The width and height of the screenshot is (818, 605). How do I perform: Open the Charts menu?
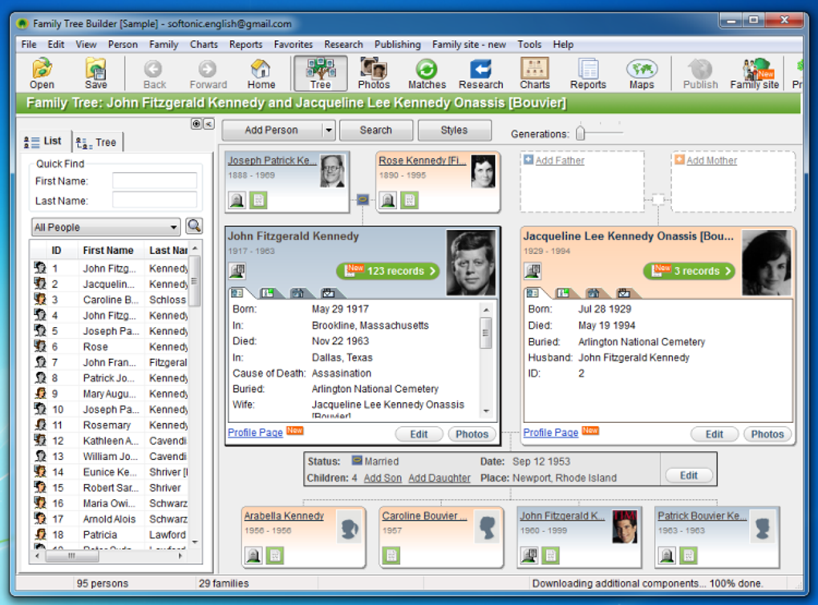(204, 44)
